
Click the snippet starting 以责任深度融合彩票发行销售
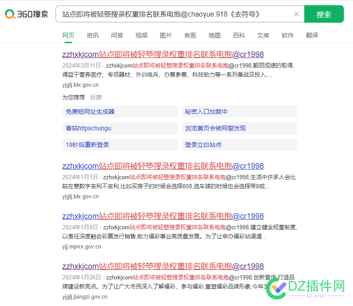165,236
